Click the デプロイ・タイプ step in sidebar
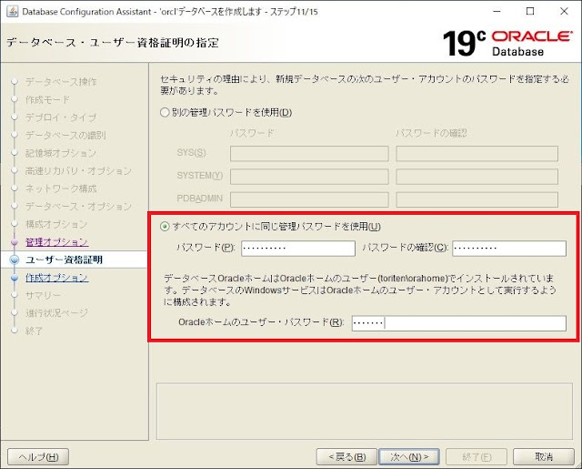The width and height of the screenshot is (582, 469). tap(61, 117)
